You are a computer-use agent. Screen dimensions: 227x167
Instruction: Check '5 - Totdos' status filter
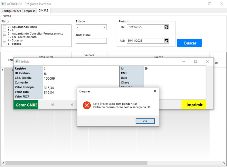(x=5, y=44)
